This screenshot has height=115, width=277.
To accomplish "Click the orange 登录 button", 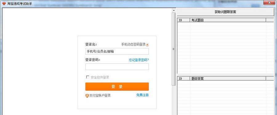I will tap(117, 87).
